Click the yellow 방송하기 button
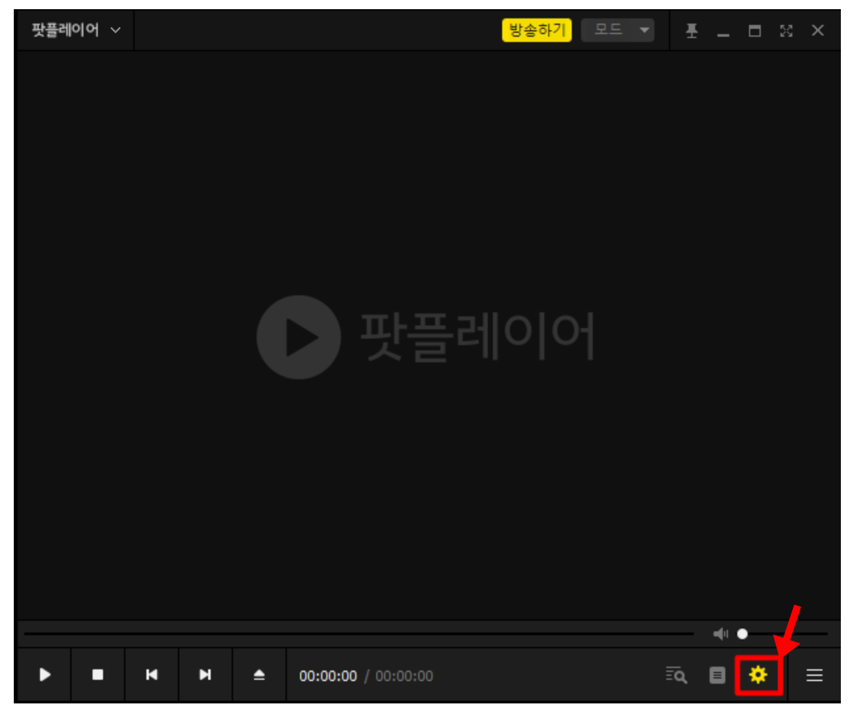This screenshot has width=854, height=708. [537, 30]
